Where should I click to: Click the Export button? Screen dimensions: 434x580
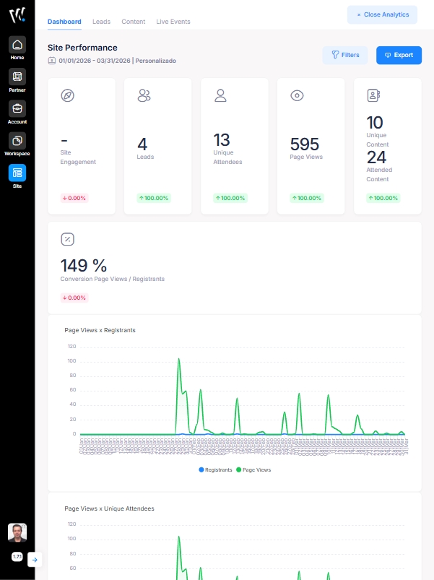pyautogui.click(x=399, y=55)
